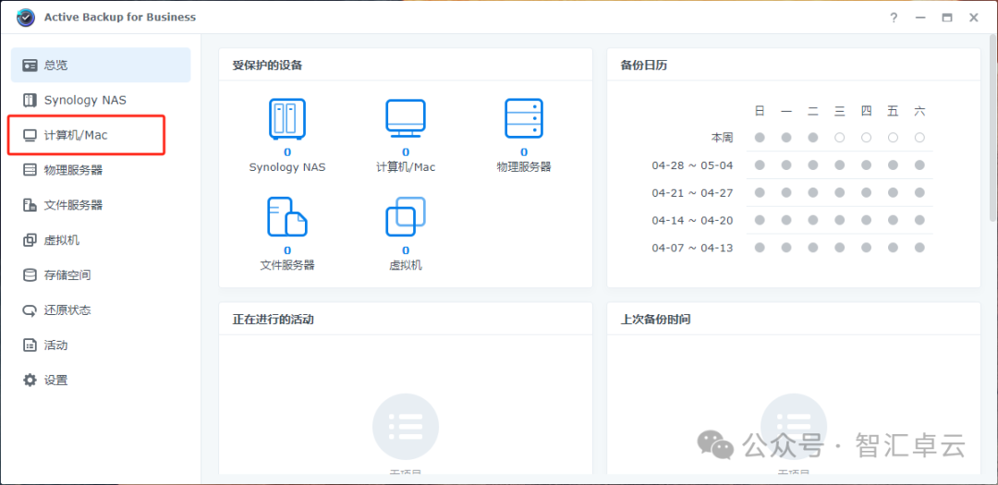998x485 pixels.
Task: Switch to 文件服务器 page
Action: click(101, 205)
